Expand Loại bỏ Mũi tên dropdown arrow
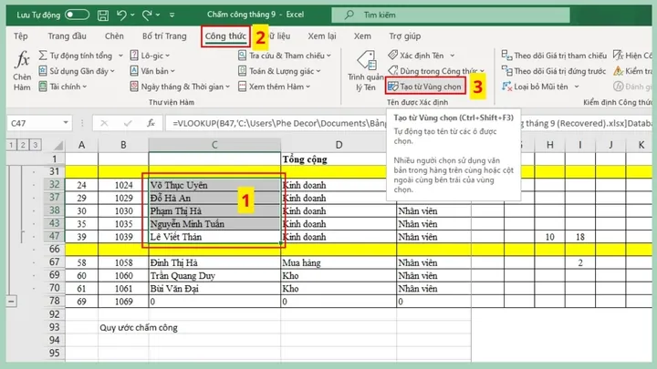This screenshot has width=657, height=369. (577, 87)
